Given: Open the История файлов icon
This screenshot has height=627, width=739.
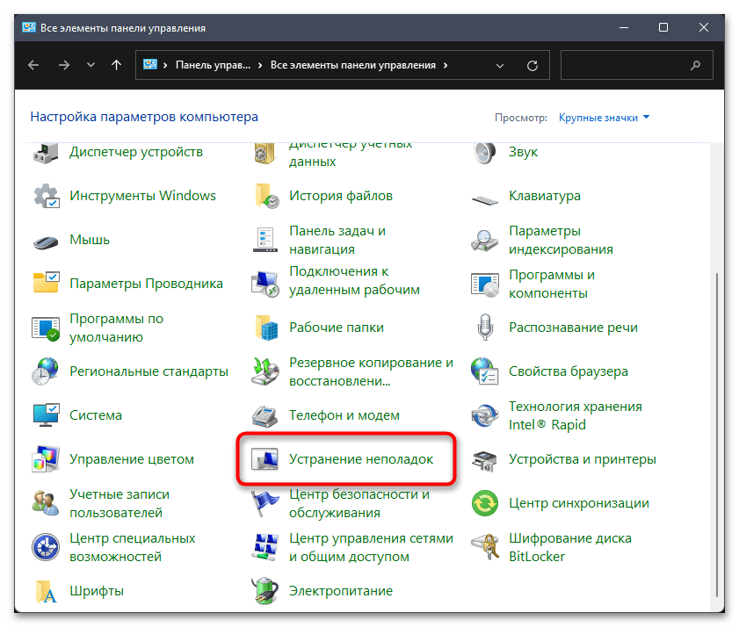Looking at the screenshot, I should click(x=265, y=195).
